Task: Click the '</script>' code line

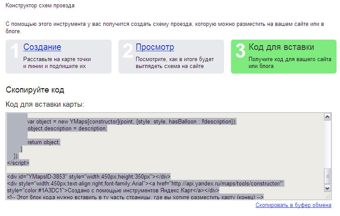Action: [18, 163]
